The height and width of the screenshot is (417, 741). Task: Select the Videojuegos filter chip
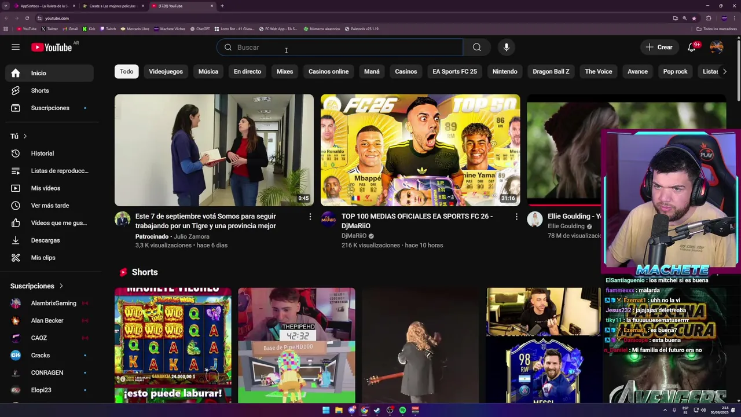pos(166,72)
